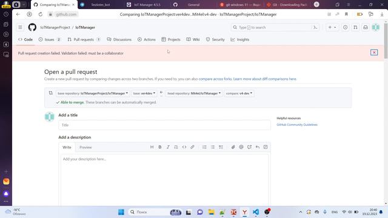Viewport: 388px width, 218px height.
Task: Open the Security tab
Action: (215, 39)
